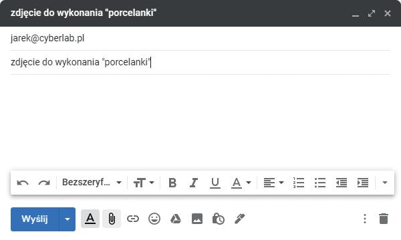401x240 pixels.
Task: Toggle italic formatting
Action: coord(194,183)
